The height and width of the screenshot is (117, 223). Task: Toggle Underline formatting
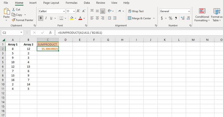[x=51, y=18]
